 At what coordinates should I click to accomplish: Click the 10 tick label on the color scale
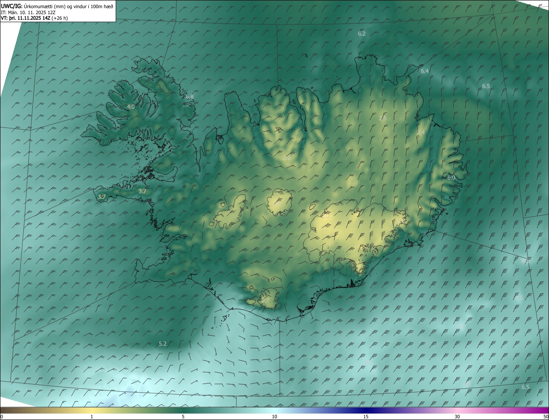tap(274, 417)
